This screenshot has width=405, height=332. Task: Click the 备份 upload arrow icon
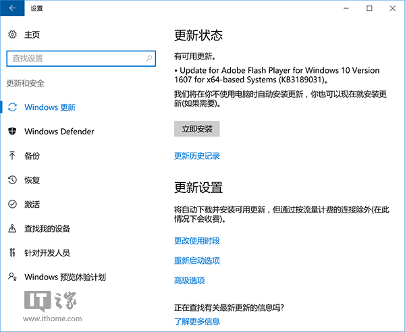pos(12,156)
